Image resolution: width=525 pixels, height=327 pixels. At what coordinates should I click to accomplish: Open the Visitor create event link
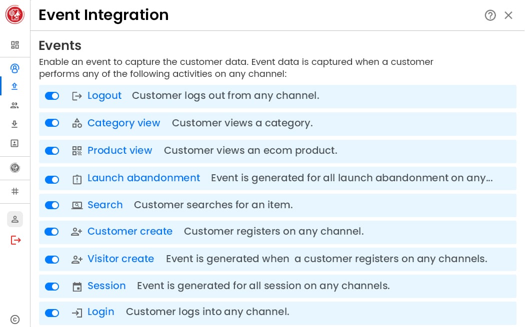[x=120, y=259]
